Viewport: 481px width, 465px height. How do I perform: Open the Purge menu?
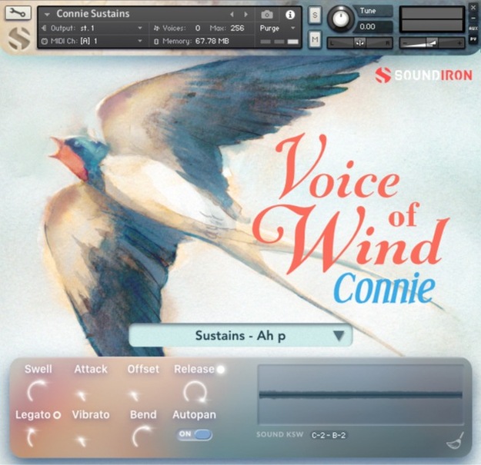(x=277, y=28)
